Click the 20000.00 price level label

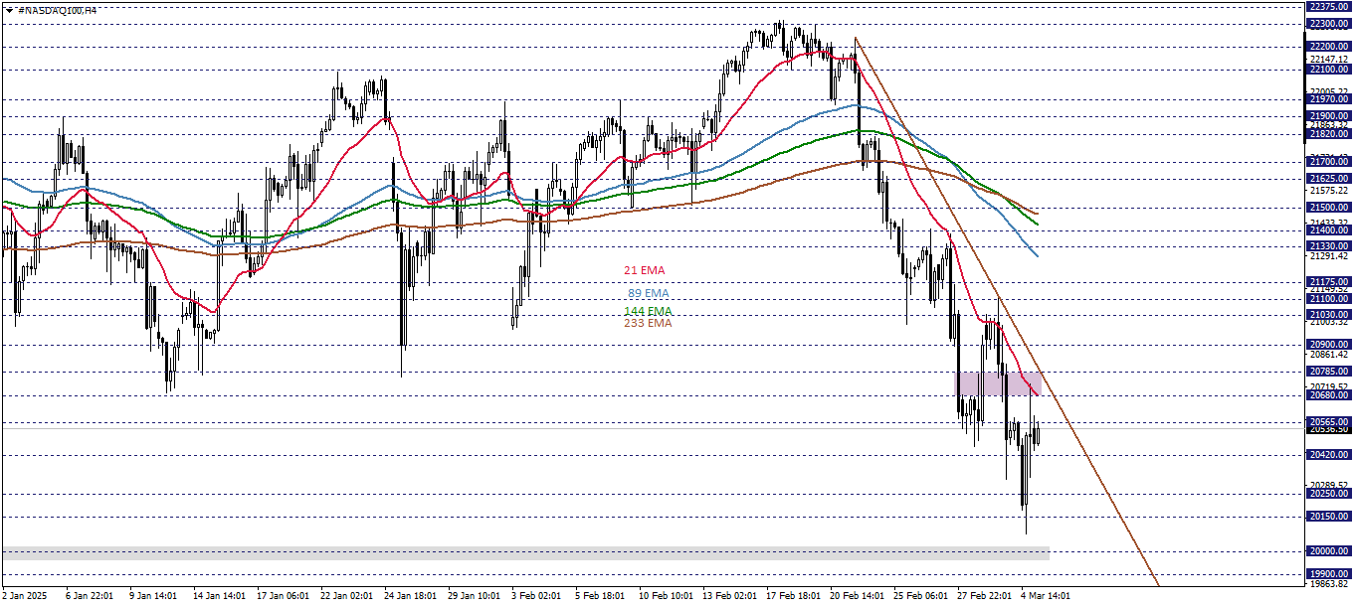[1329, 551]
